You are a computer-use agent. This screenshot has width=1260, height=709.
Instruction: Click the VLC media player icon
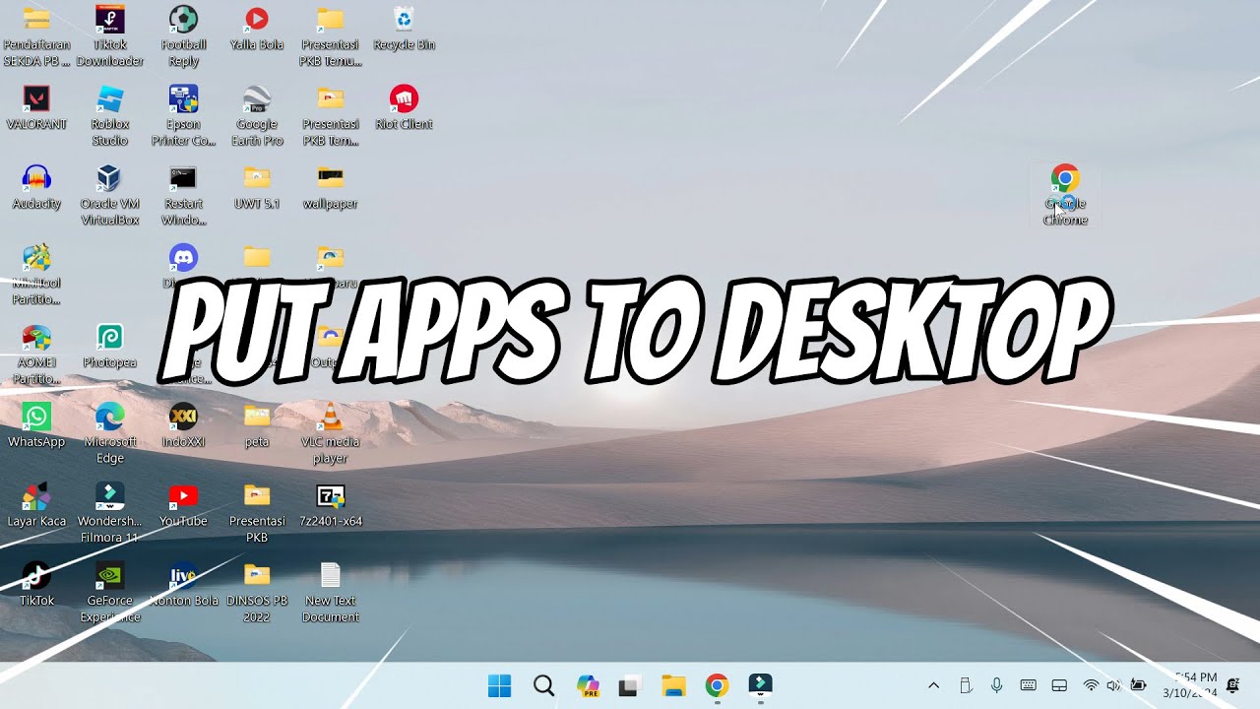(330, 433)
